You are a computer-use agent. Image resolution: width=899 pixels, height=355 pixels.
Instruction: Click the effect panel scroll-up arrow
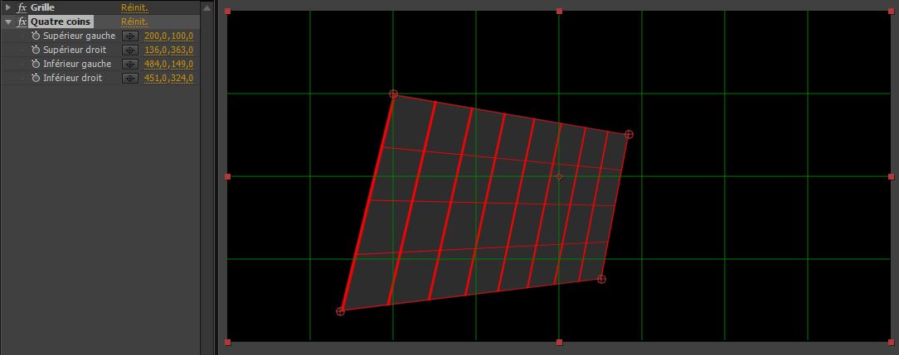coord(207,8)
